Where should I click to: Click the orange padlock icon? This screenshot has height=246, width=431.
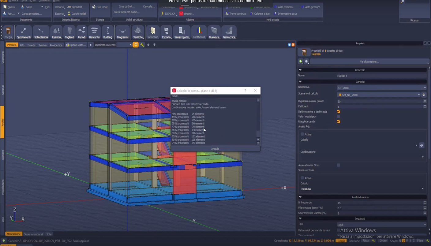coord(136,45)
